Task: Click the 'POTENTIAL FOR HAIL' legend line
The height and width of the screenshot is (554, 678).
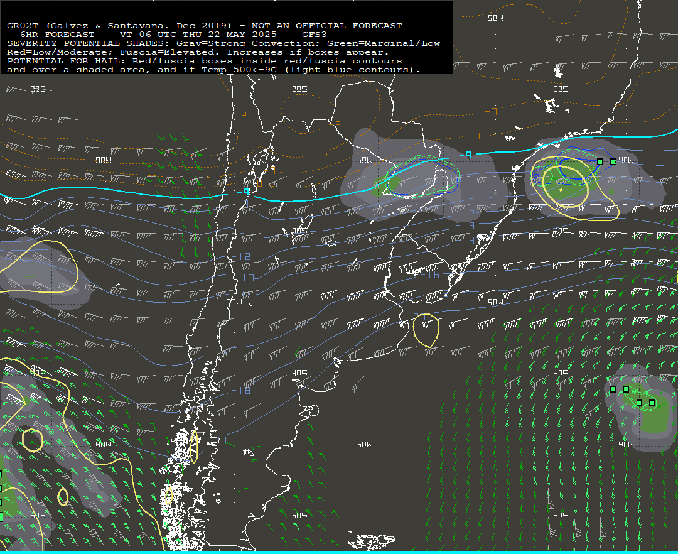Action: point(205,61)
